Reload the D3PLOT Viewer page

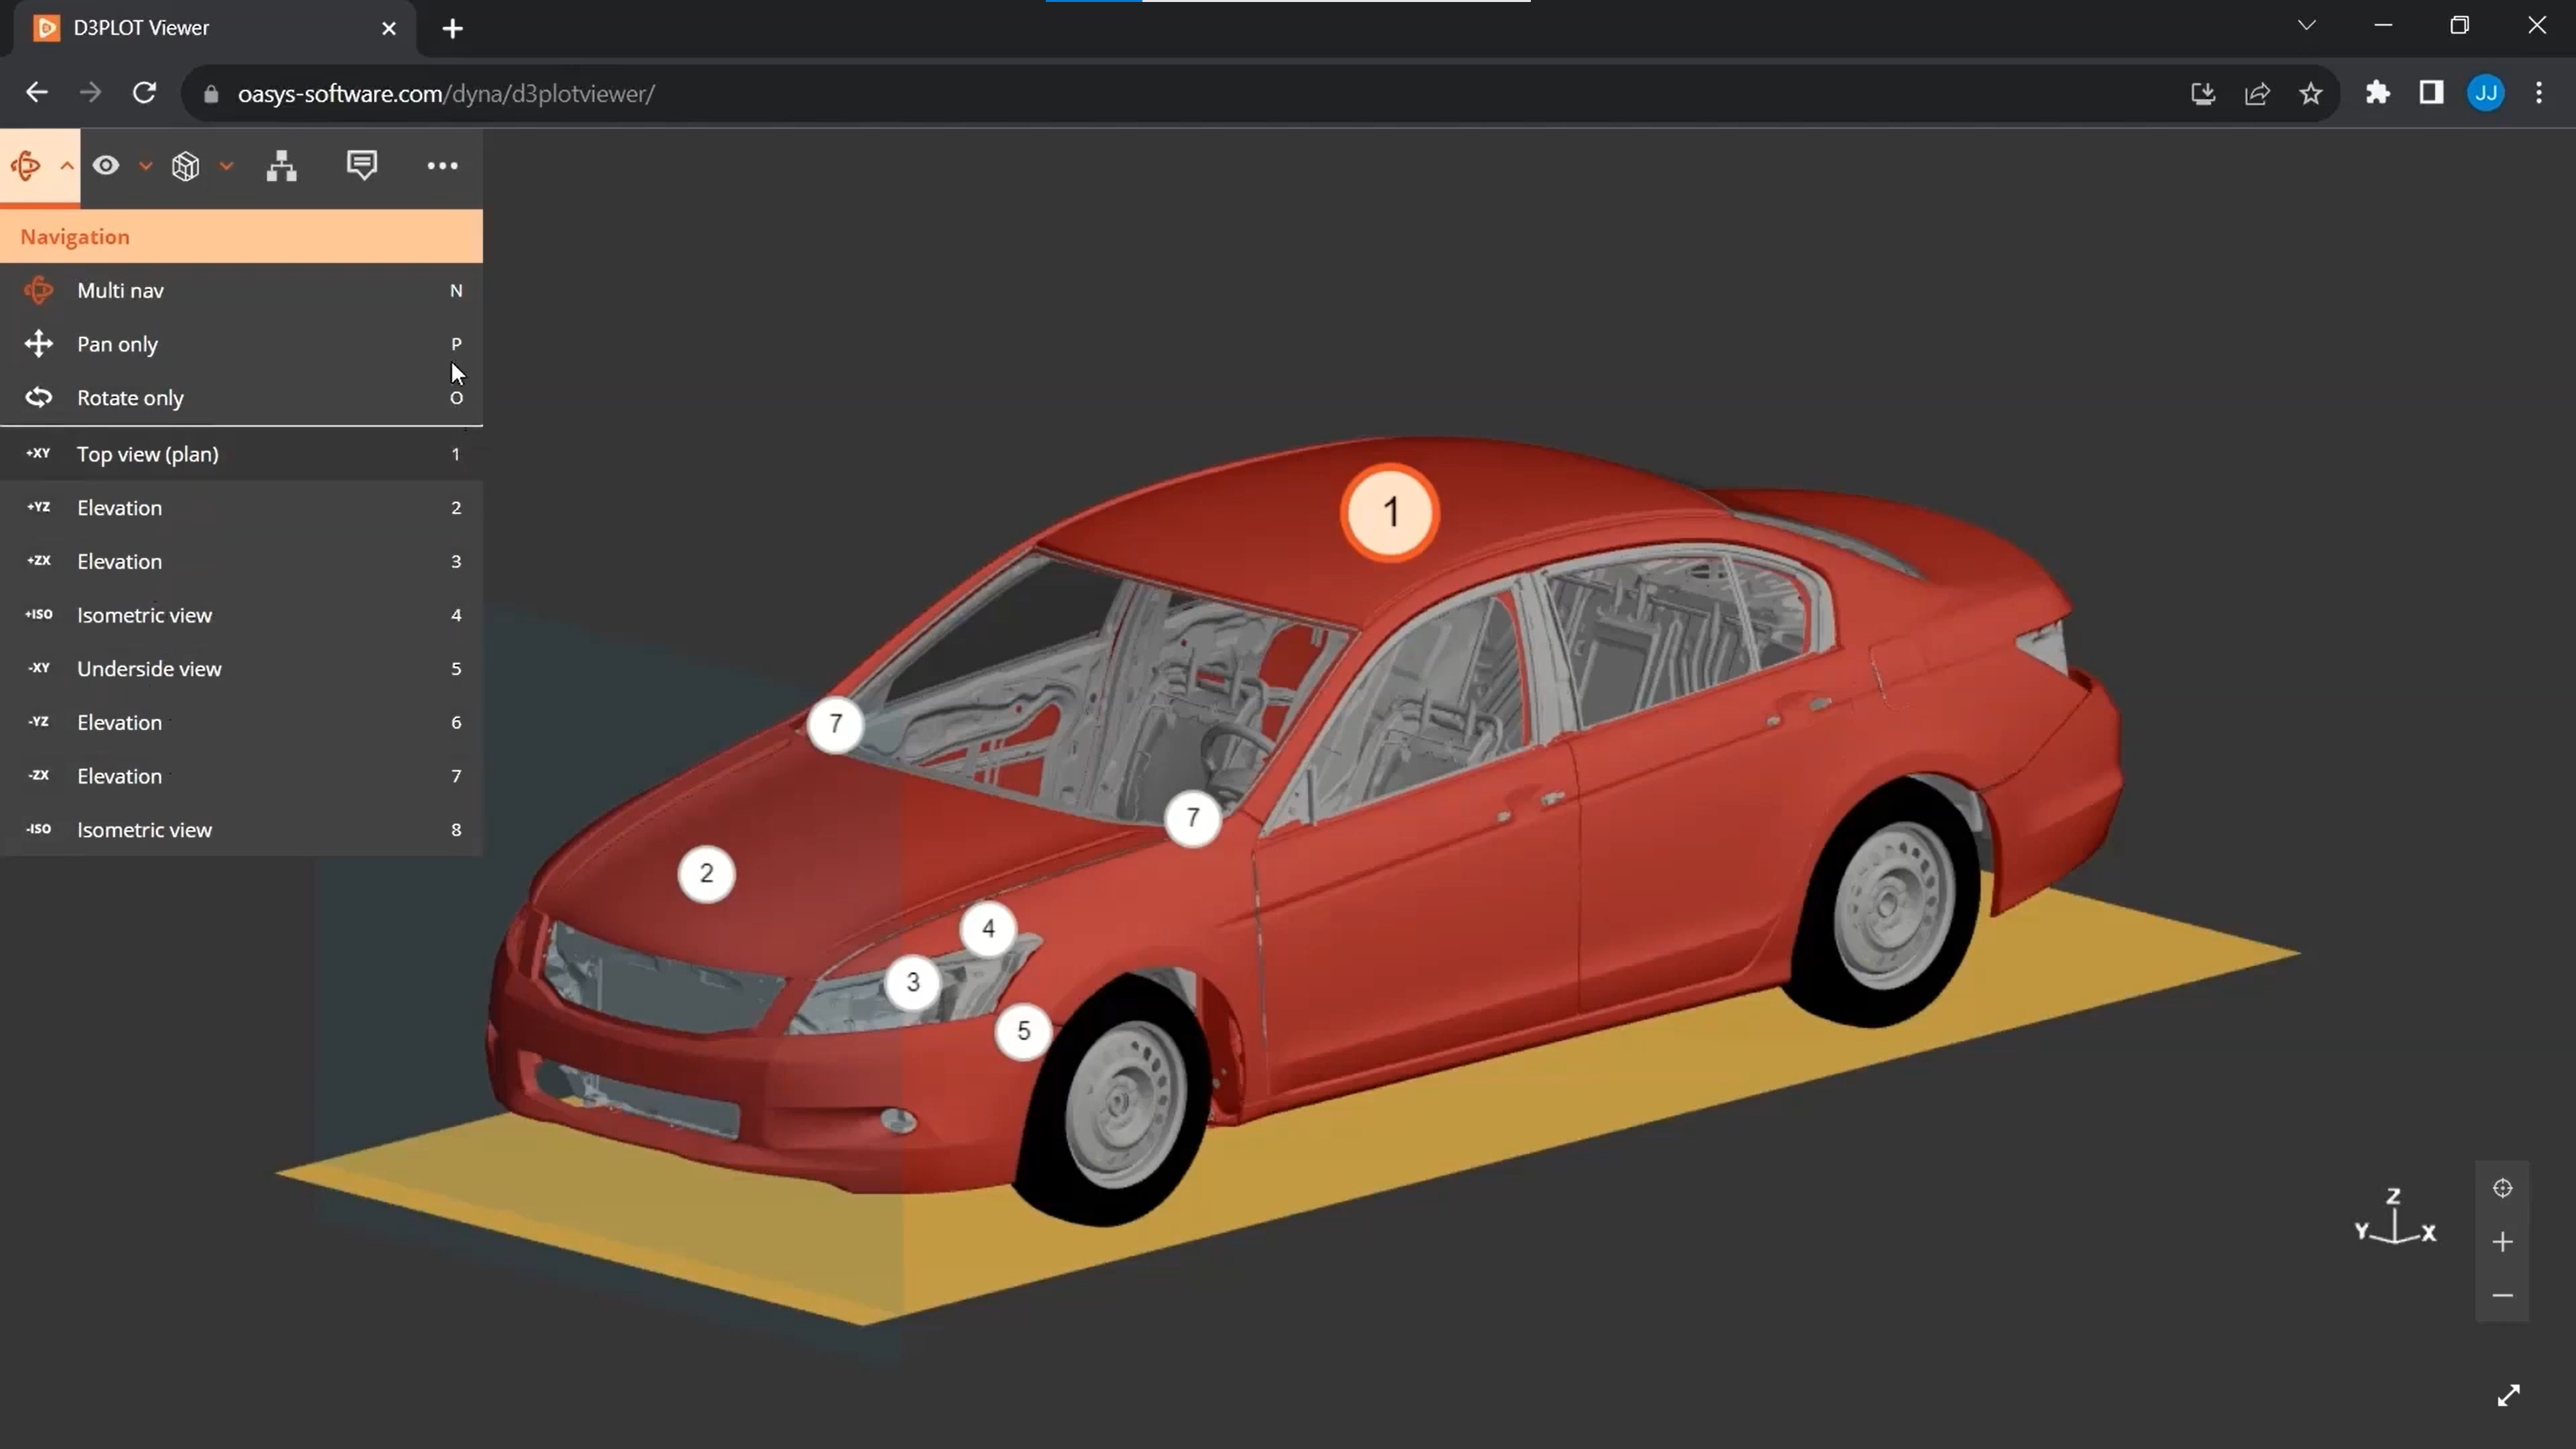tap(145, 93)
